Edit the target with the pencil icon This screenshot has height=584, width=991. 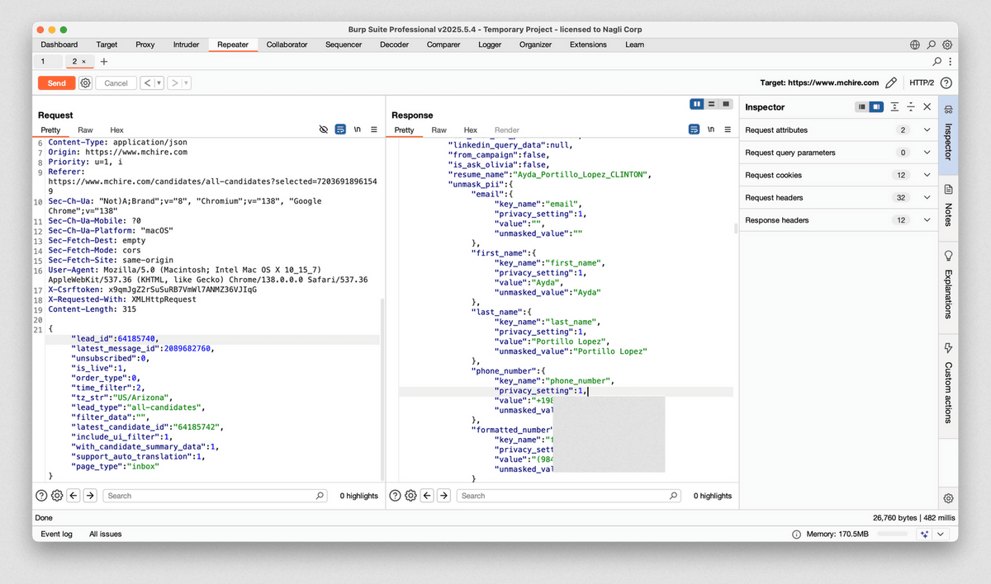pos(891,82)
